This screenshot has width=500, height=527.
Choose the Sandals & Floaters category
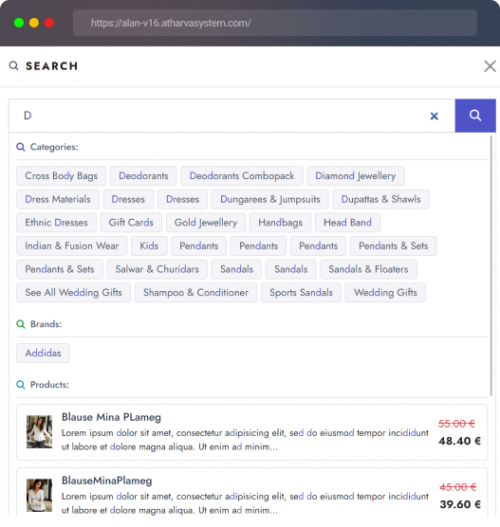click(368, 269)
